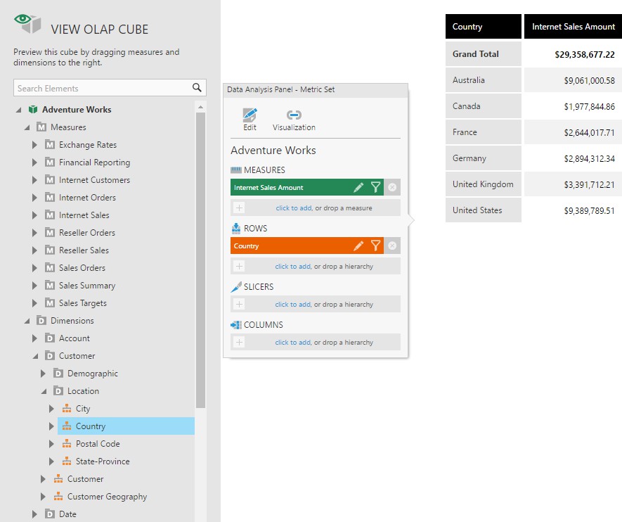Click in the Search Elements field
Screen dimensions: 622x522
102,88
